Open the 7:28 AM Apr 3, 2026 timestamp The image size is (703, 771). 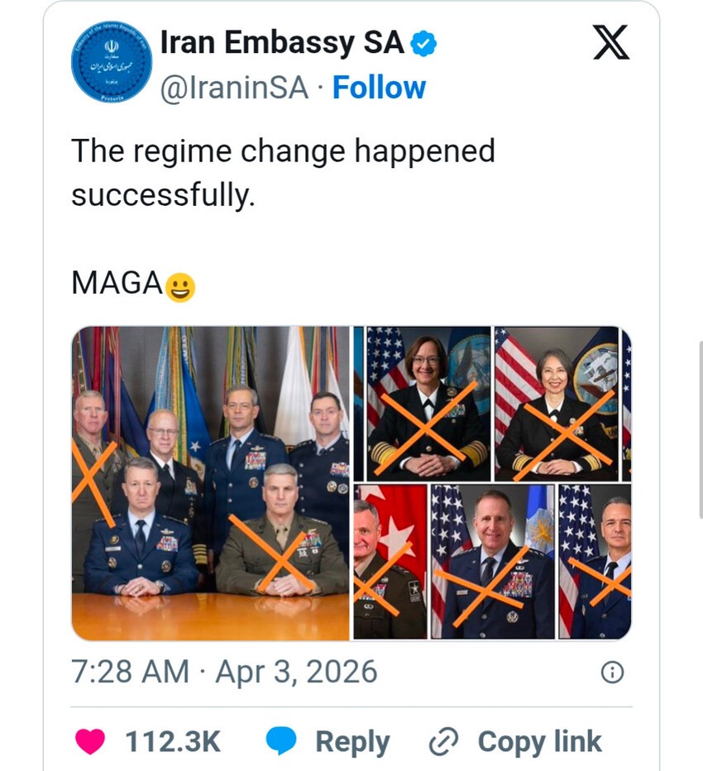[x=224, y=671]
